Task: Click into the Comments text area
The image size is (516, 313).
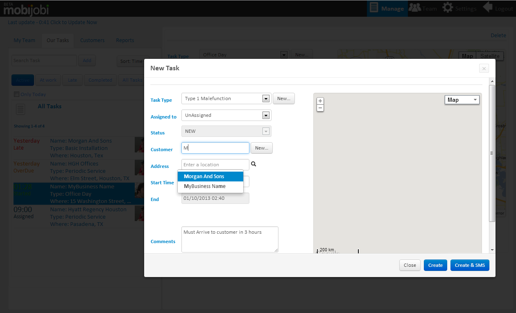Action: click(229, 239)
